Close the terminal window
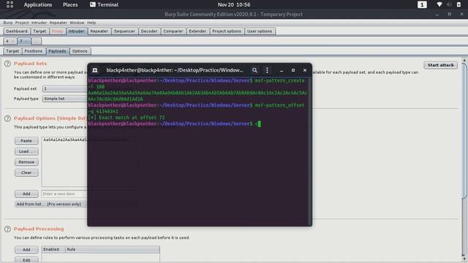This screenshot has width=468, height=263. pos(305,70)
